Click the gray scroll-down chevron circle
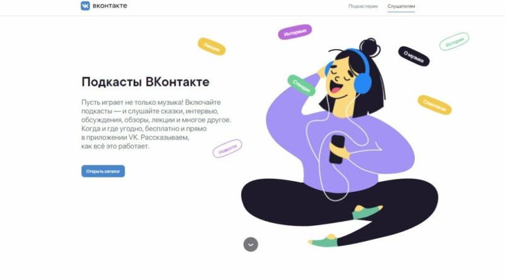The height and width of the screenshot is (279, 505). (x=251, y=244)
